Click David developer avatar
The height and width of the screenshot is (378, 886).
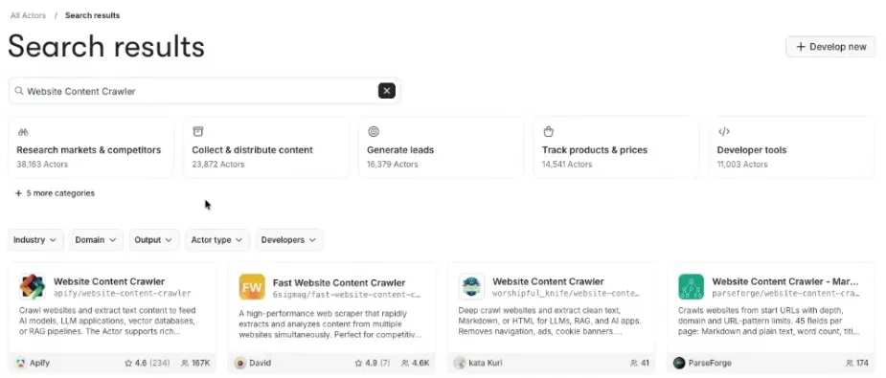coord(239,363)
